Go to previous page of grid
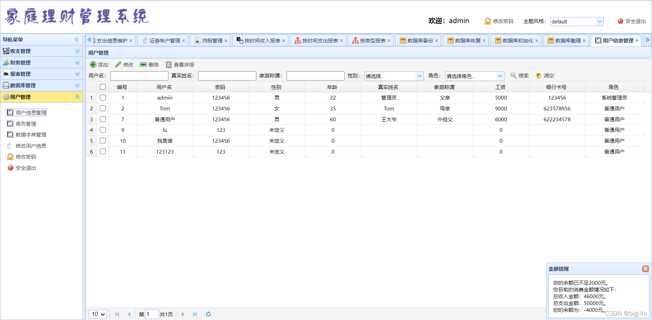652x320 pixels. (129, 314)
